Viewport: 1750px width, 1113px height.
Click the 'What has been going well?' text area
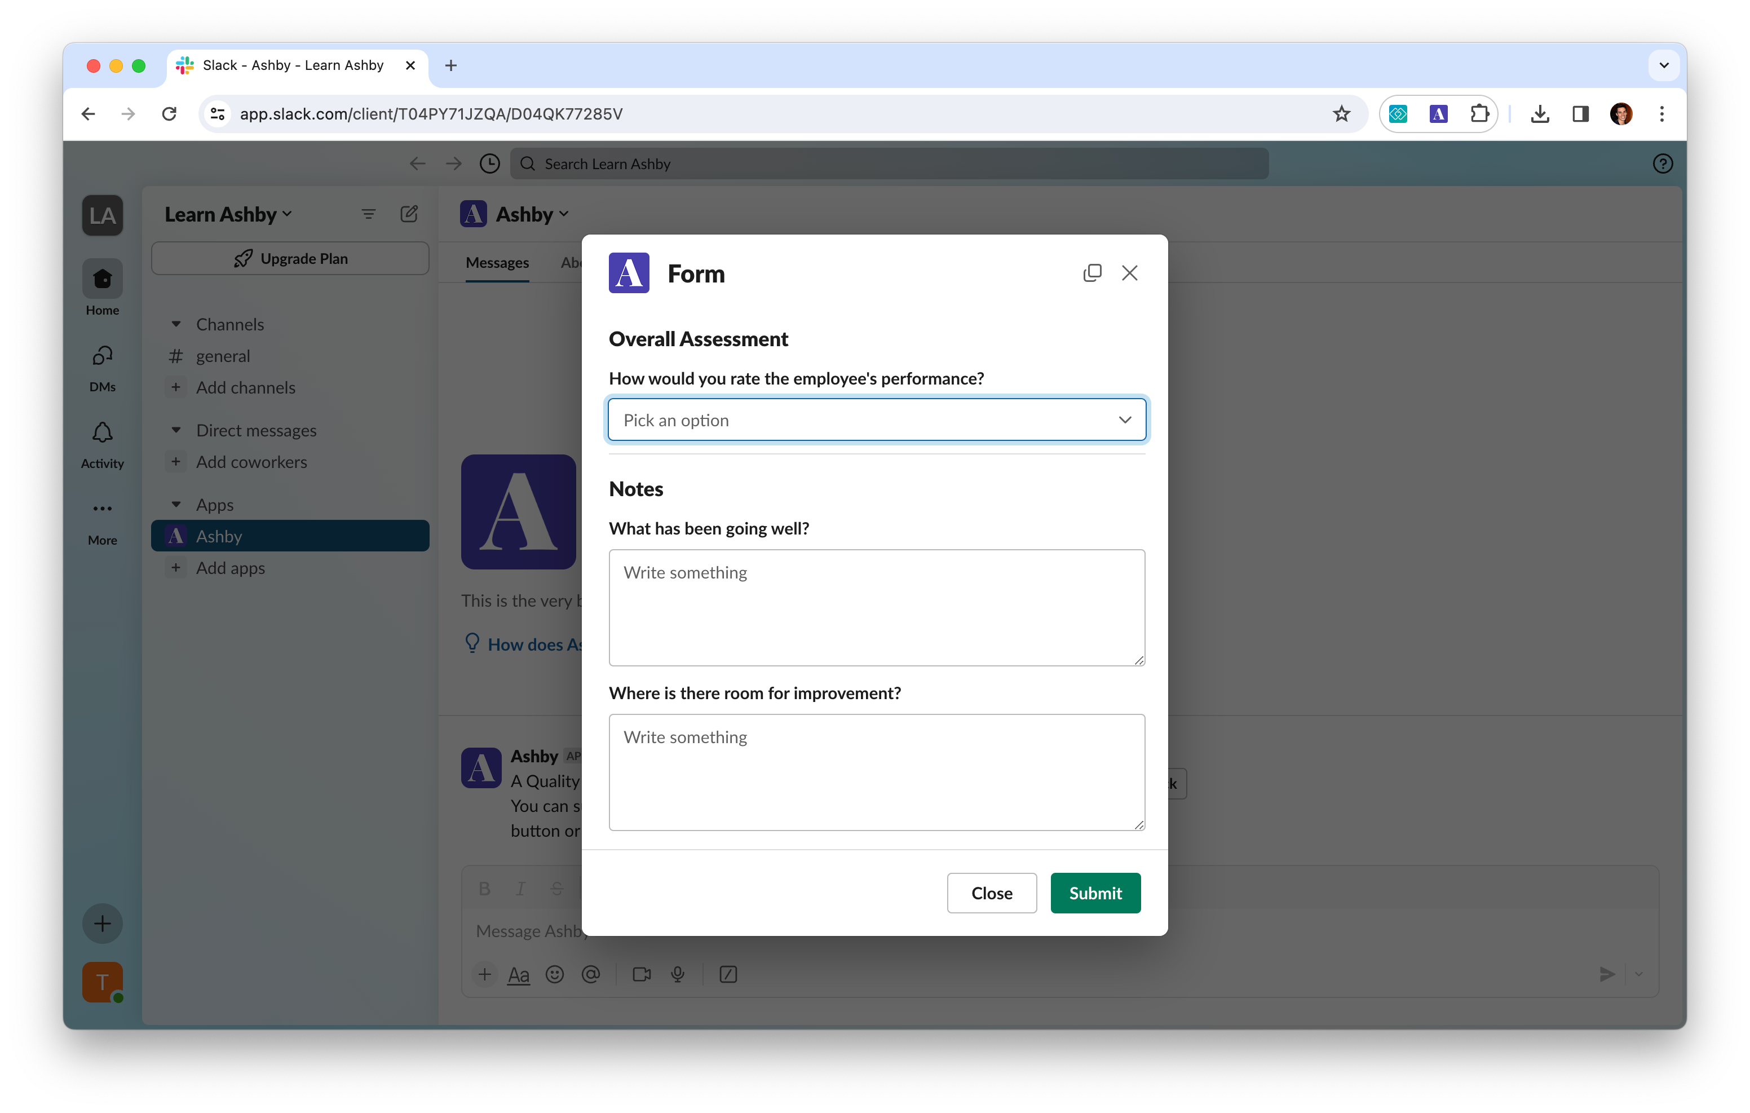(x=877, y=608)
